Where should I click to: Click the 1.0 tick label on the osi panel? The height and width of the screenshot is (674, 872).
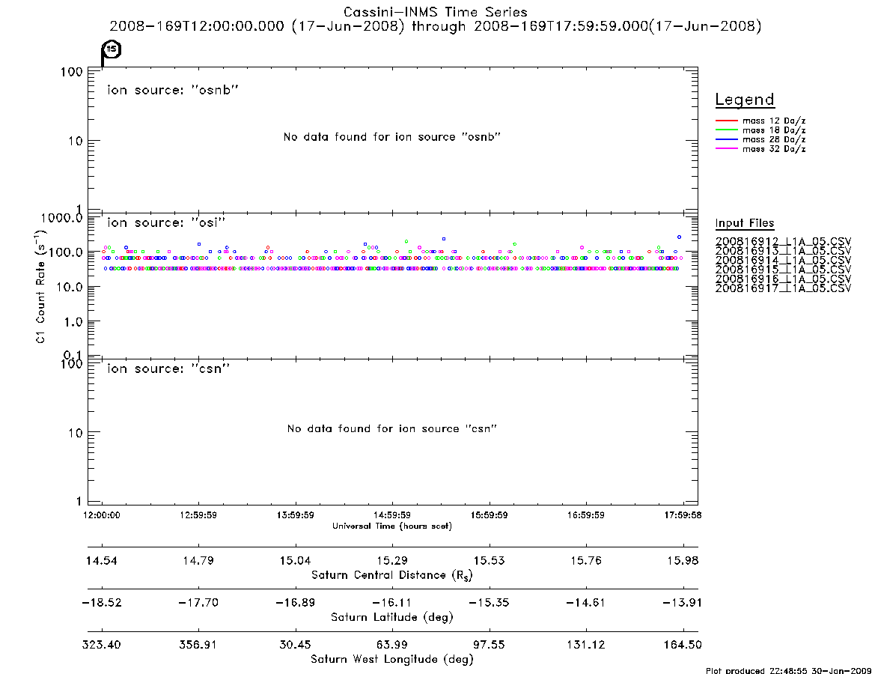point(74,322)
